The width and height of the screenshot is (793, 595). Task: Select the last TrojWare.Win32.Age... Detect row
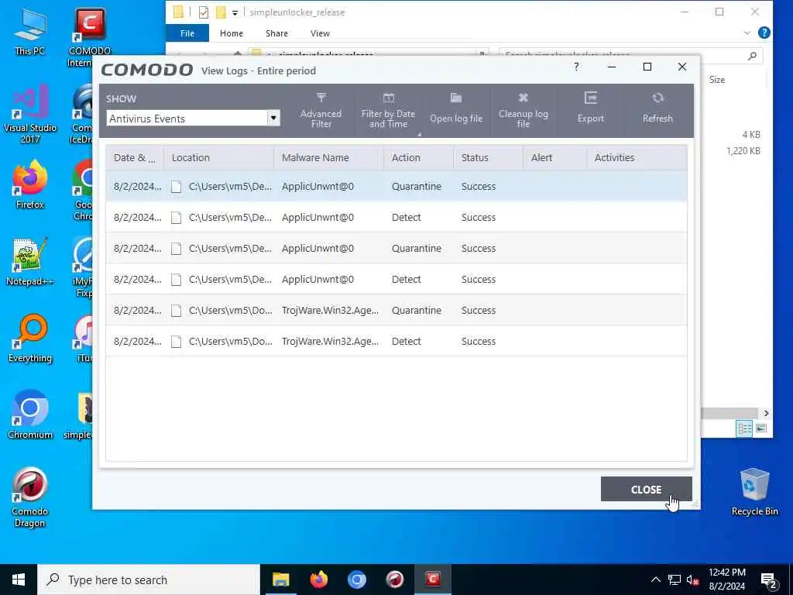click(396, 341)
